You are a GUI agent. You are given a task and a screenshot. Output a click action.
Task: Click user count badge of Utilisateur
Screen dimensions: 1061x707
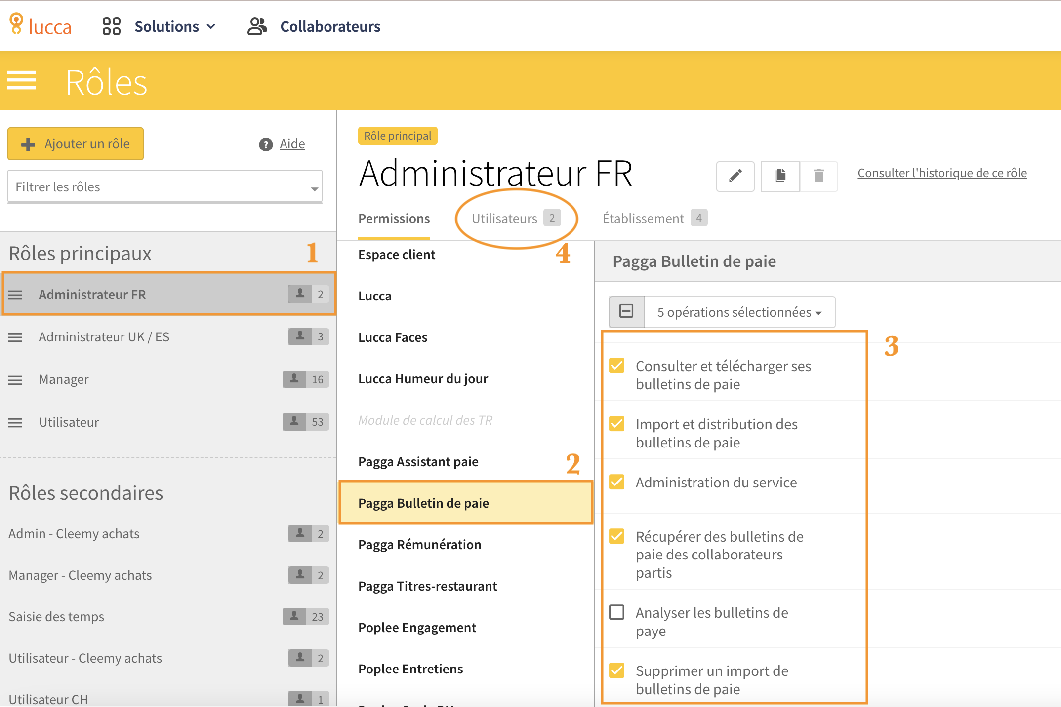pos(306,422)
